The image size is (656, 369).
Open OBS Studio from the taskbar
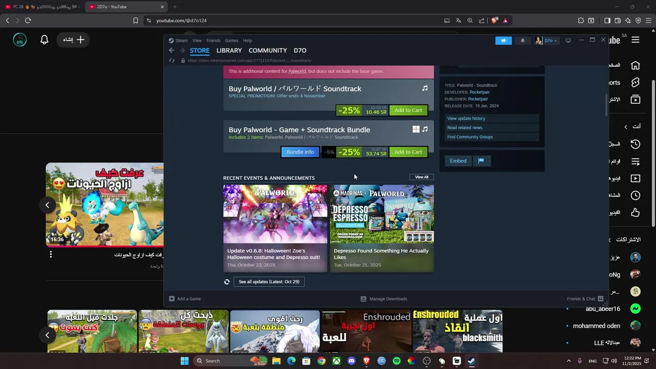(x=427, y=361)
